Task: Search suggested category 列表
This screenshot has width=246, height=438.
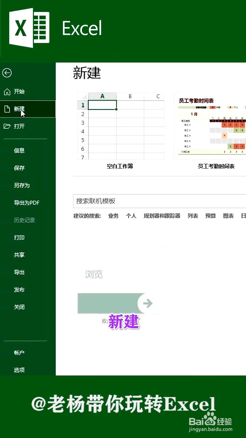Action: pyautogui.click(x=193, y=216)
